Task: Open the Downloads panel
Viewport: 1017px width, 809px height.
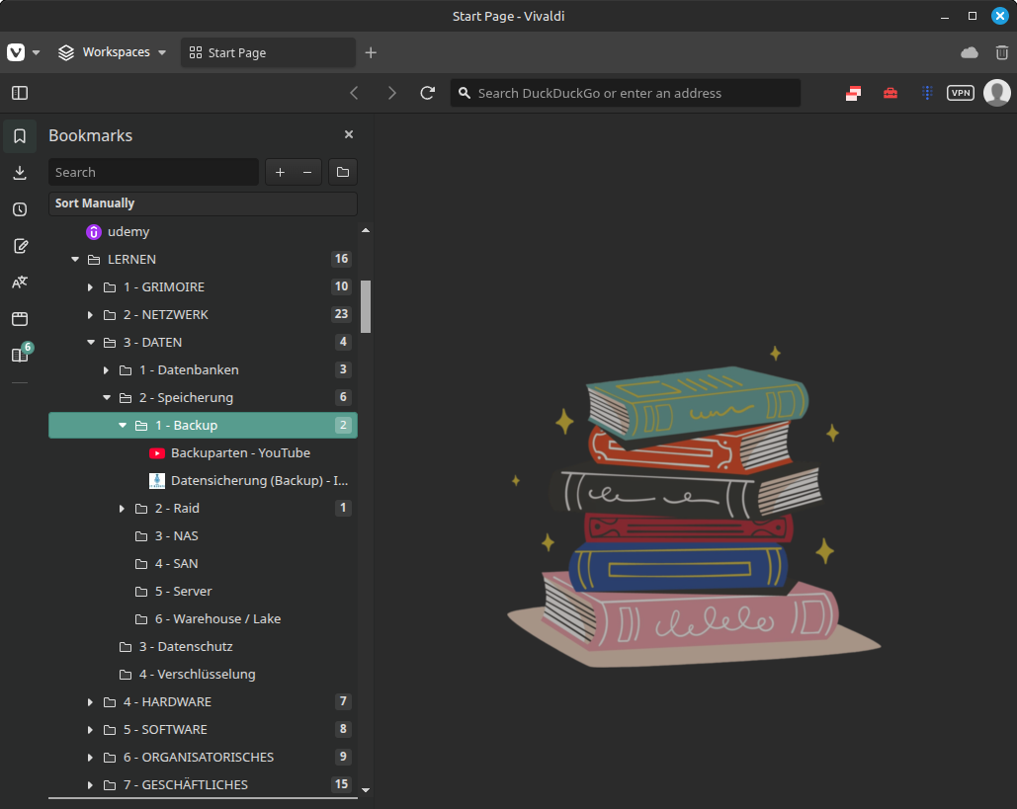Action: (x=20, y=173)
